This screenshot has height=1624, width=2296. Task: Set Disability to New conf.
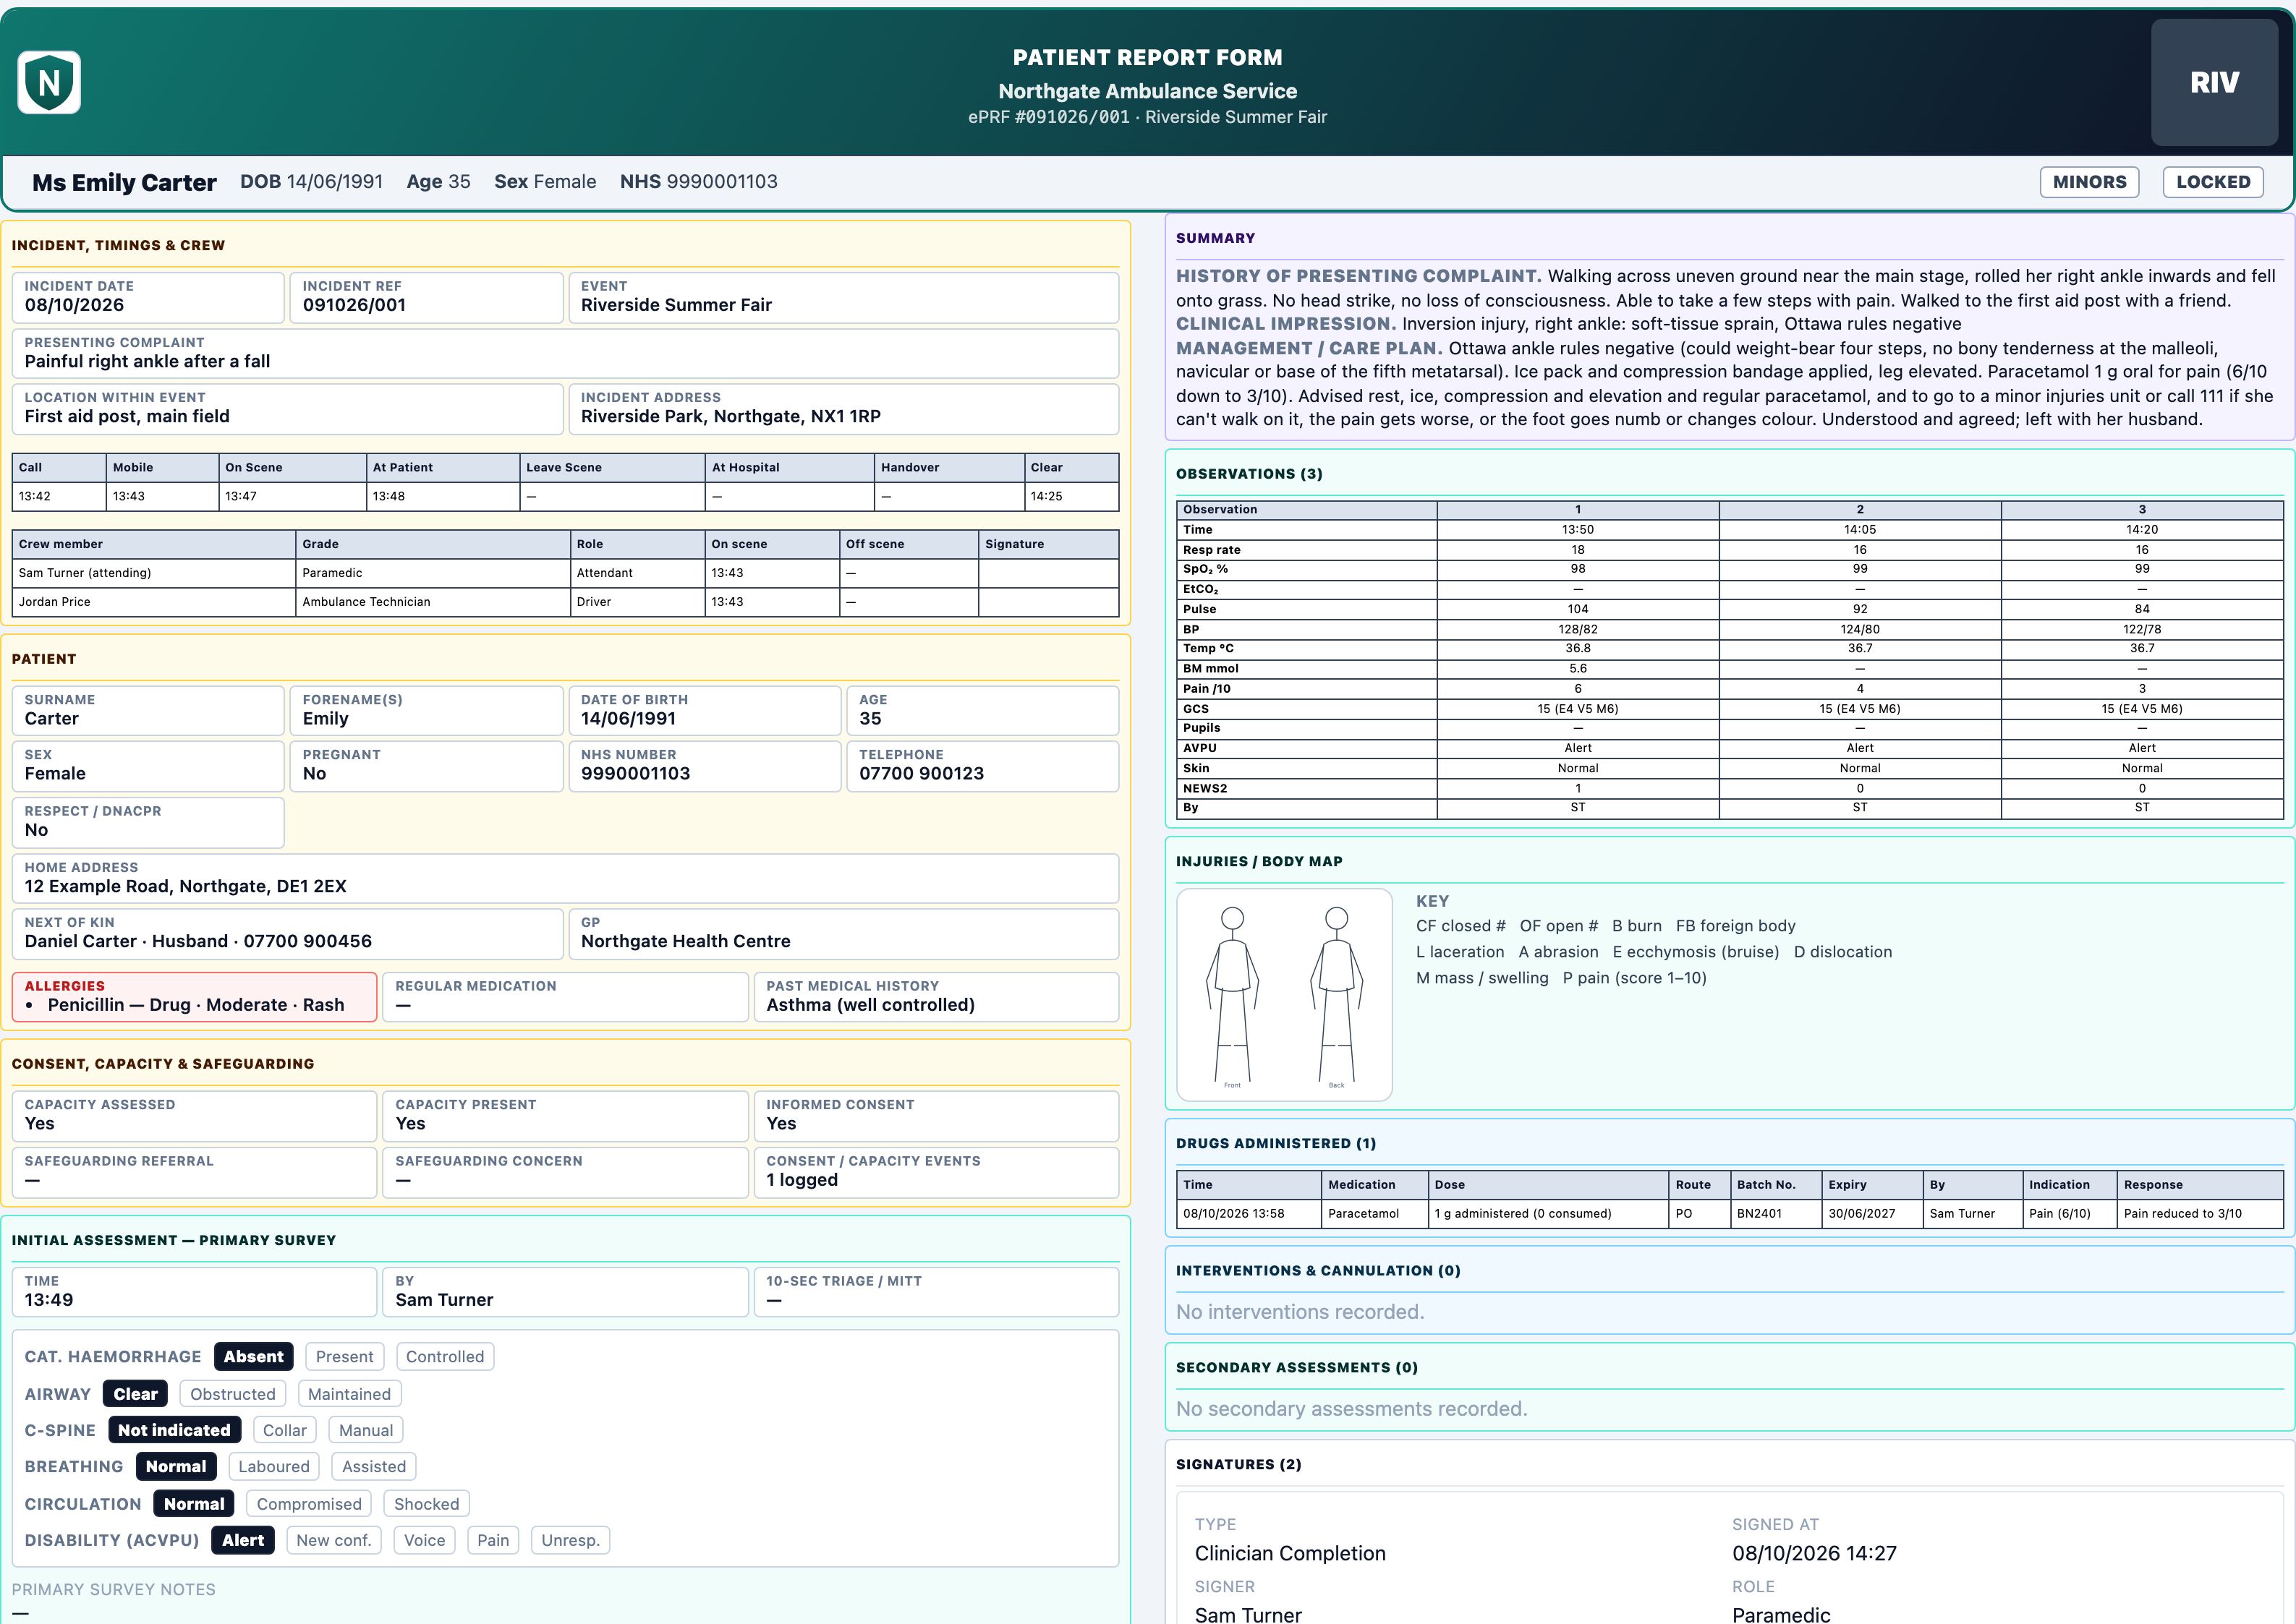click(x=333, y=1540)
